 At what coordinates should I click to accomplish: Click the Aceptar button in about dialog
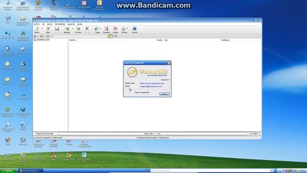[x=165, y=94]
